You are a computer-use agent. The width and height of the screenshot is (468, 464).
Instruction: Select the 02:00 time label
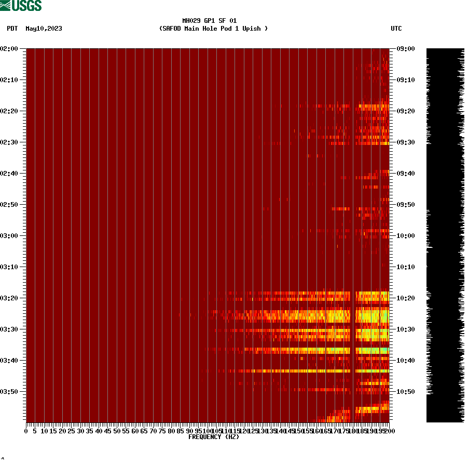(x=9, y=49)
